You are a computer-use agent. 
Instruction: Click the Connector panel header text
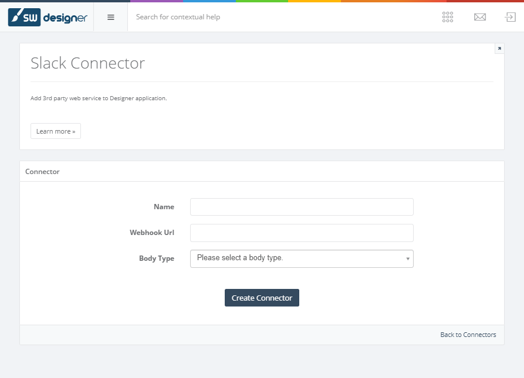(x=42, y=172)
